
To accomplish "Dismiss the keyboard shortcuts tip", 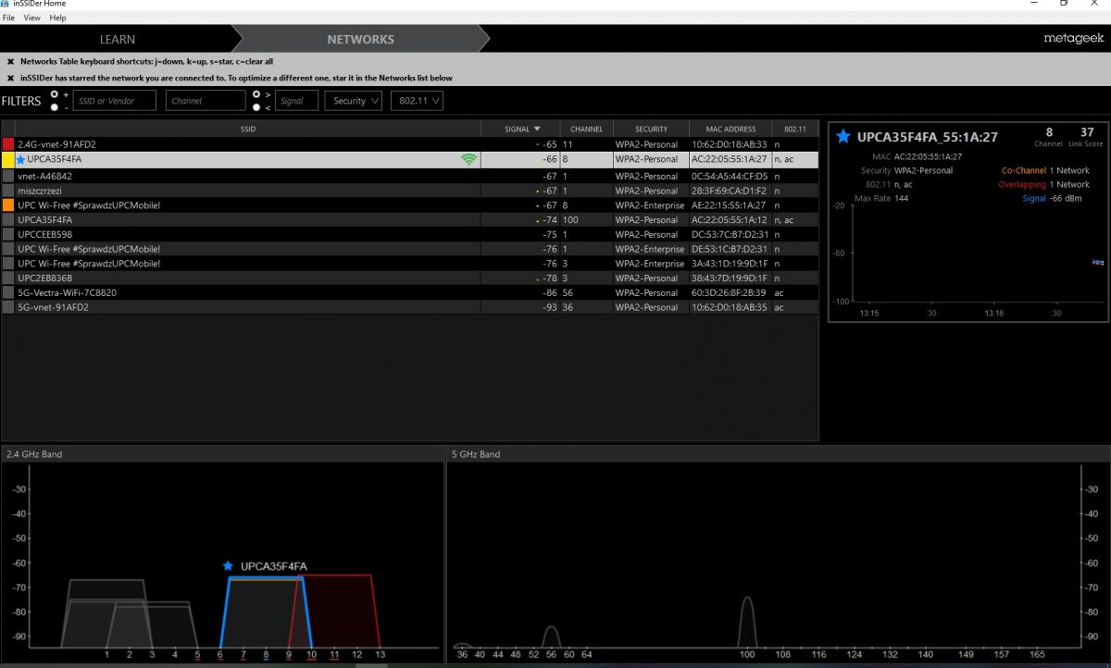I will point(10,62).
